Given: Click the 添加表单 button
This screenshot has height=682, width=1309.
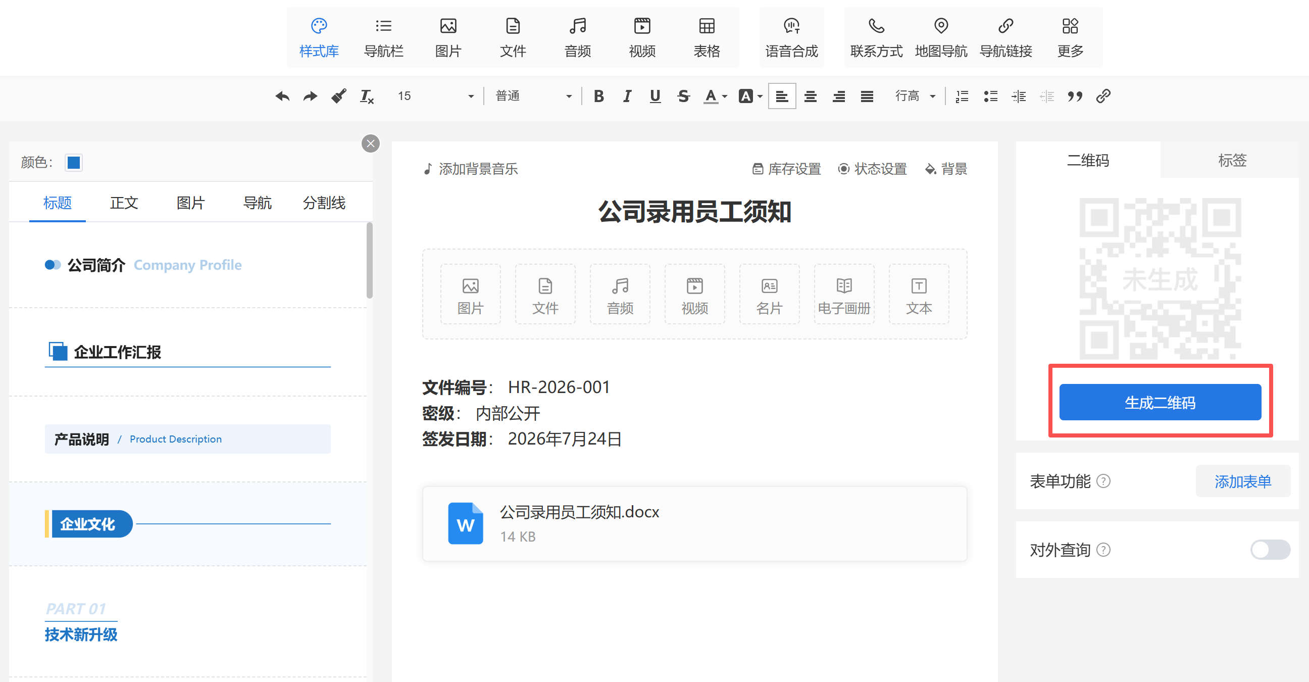Looking at the screenshot, I should pyautogui.click(x=1243, y=481).
